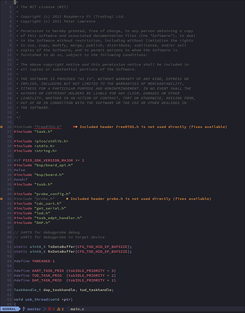Click the "cdc_uart.h" include
The width and height of the screenshot is (245, 313).
point(48,204)
